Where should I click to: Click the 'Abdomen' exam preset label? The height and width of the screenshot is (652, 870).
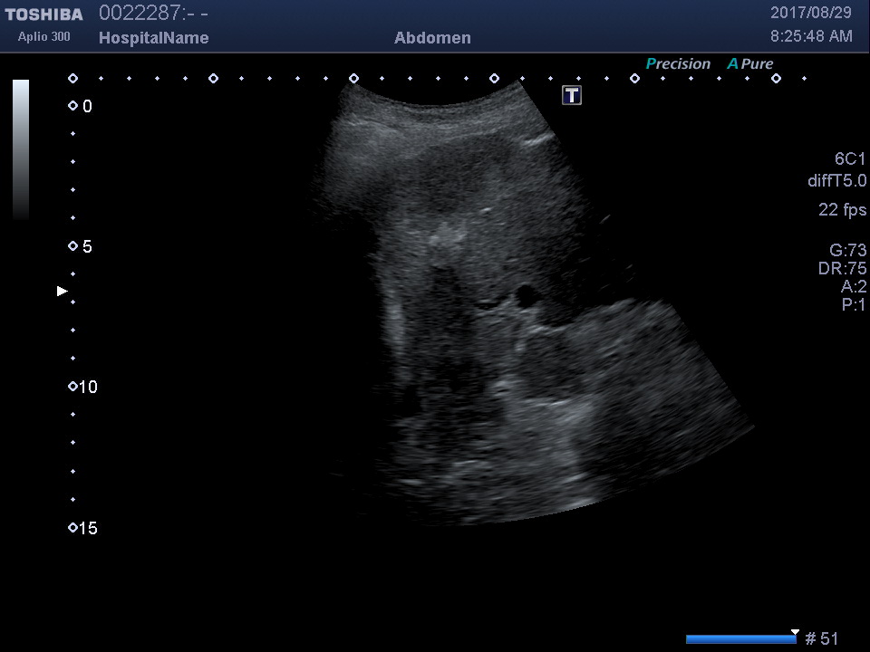click(x=432, y=38)
